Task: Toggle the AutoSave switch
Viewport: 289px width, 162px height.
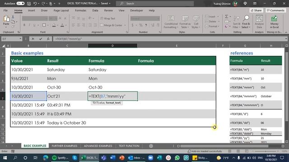Action: click(x=20, y=3)
